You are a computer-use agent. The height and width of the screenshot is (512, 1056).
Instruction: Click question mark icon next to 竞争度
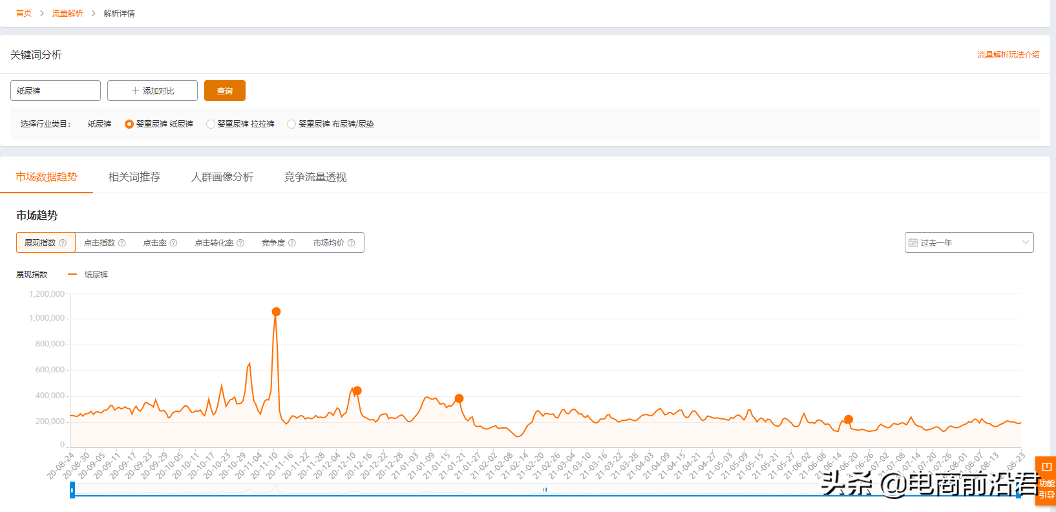[x=292, y=243]
